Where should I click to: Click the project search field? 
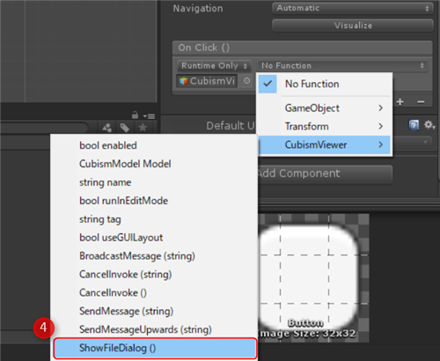coord(44,128)
